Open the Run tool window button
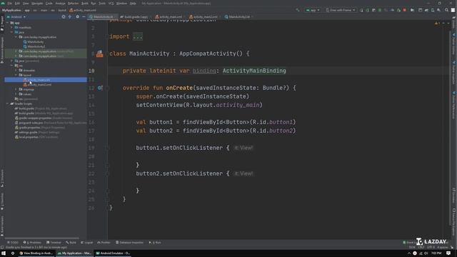 coord(155,243)
